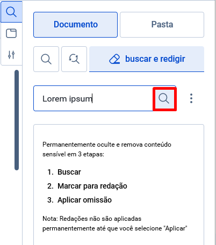Open the three-dot search options menu
The height and width of the screenshot is (245, 216).
click(x=191, y=98)
